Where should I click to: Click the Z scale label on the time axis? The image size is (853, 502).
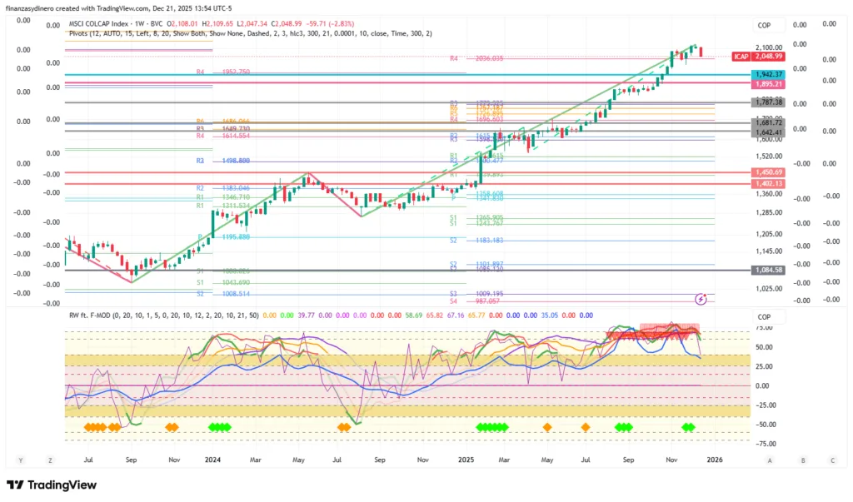[x=50, y=460]
